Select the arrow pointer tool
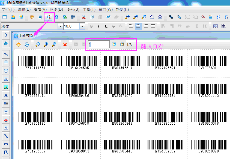Screen dimensions: 230x159 (6, 35)
